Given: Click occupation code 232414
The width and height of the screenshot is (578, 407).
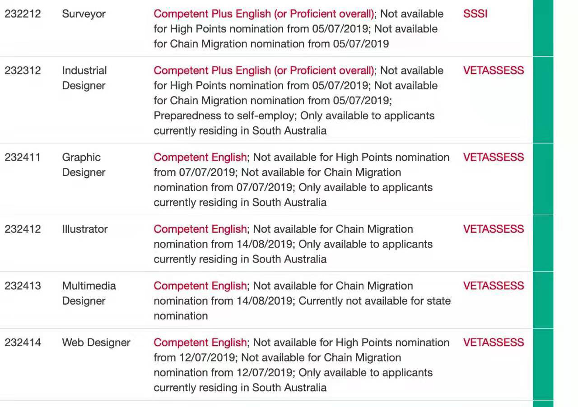Looking at the screenshot, I should coord(23,343).
